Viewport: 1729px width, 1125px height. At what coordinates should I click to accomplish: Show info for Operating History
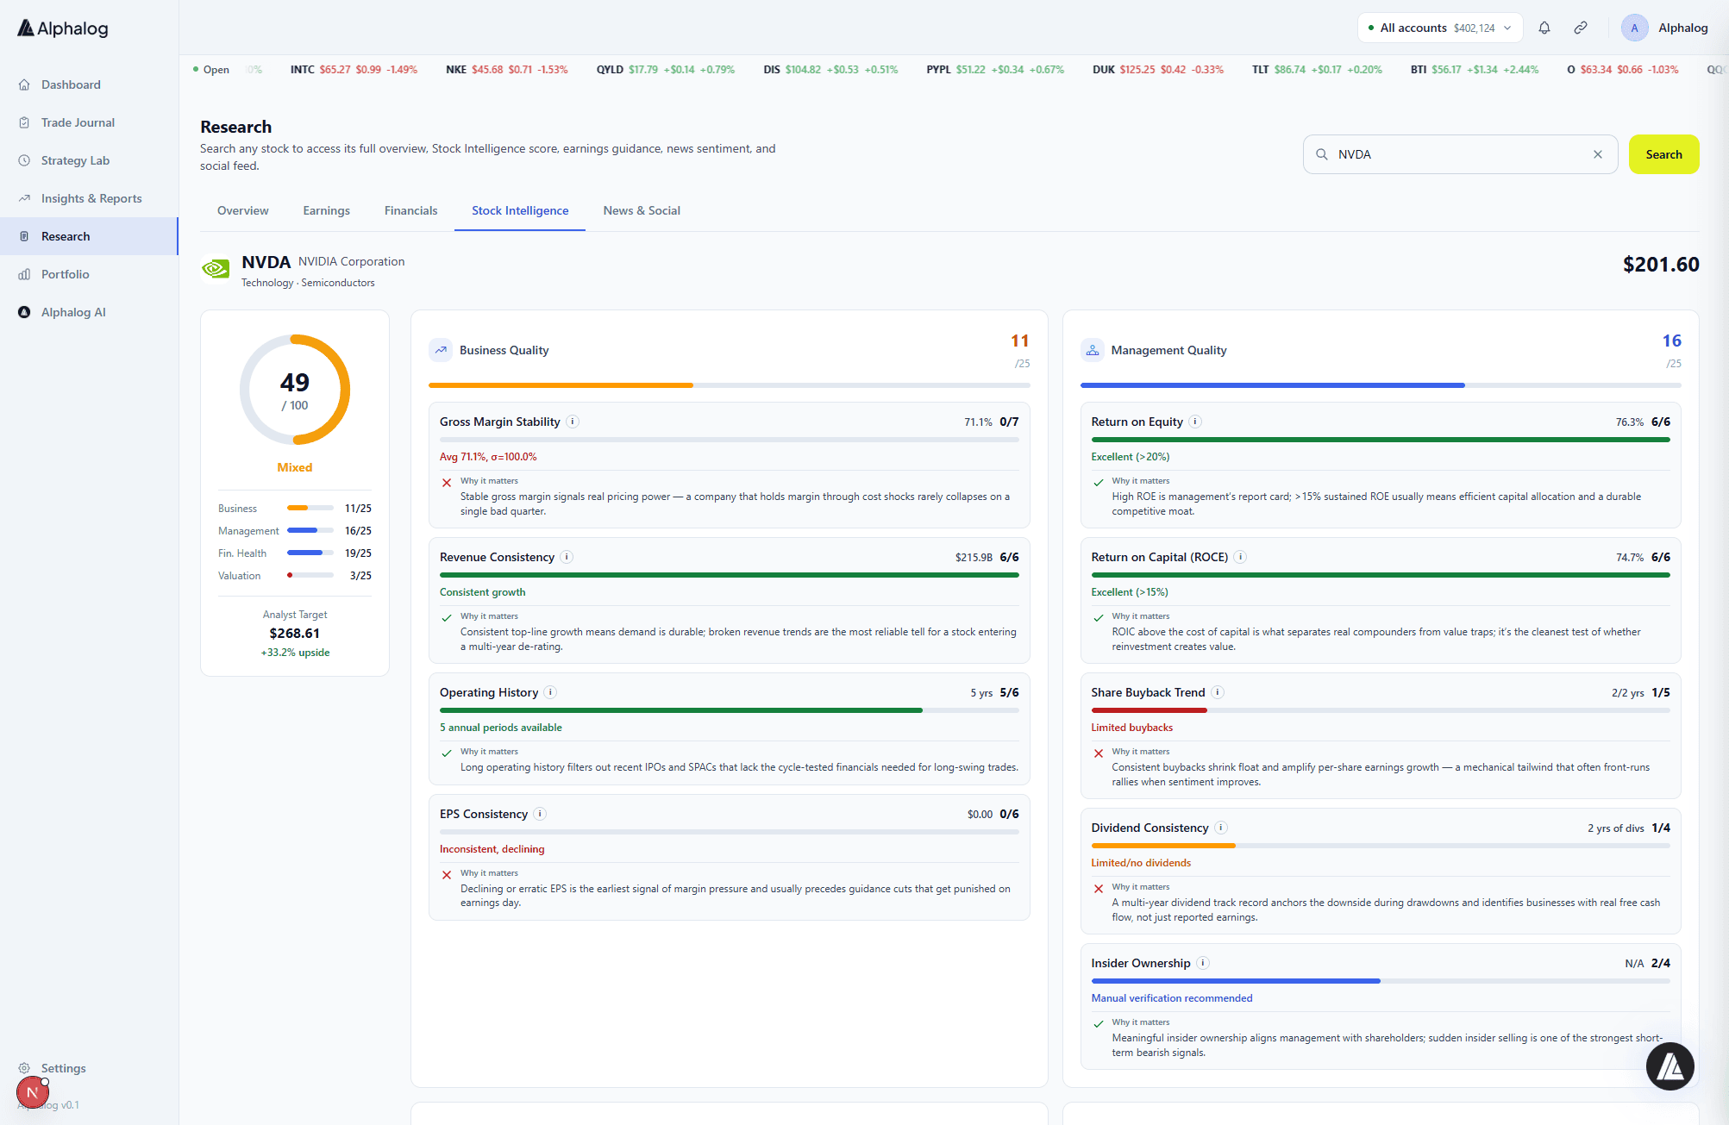(550, 692)
